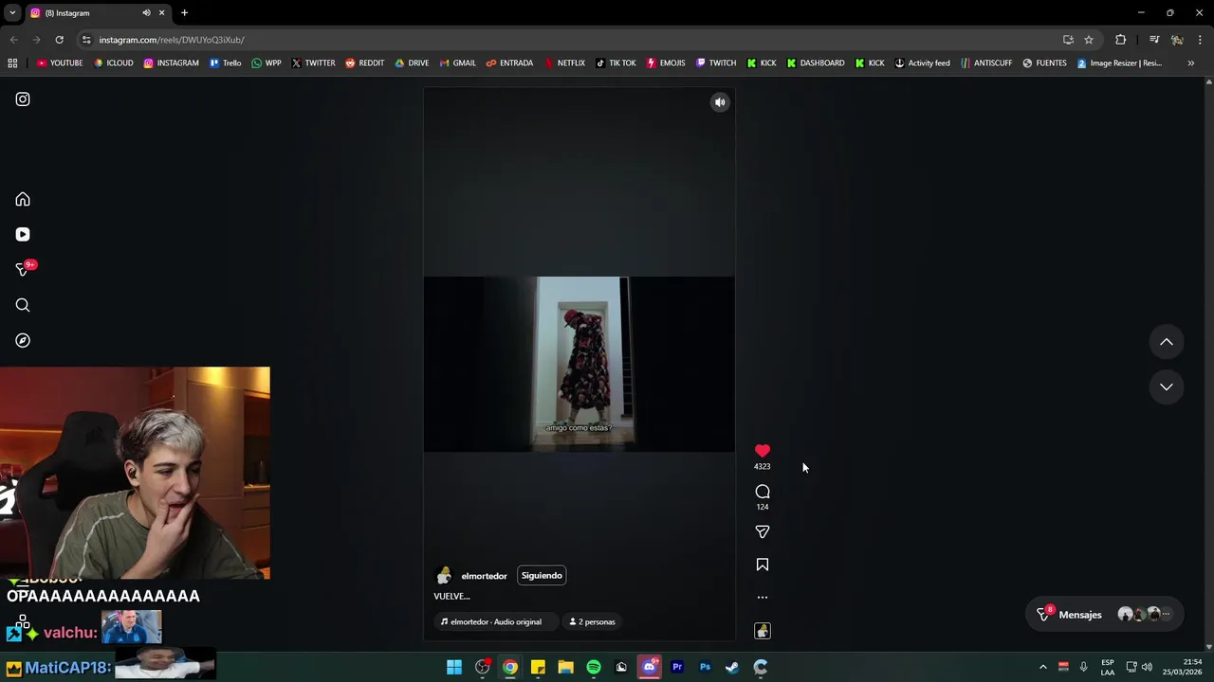This screenshot has height=682, width=1214.
Task: Open Instagram home via the logo icon
Action: [23, 99]
